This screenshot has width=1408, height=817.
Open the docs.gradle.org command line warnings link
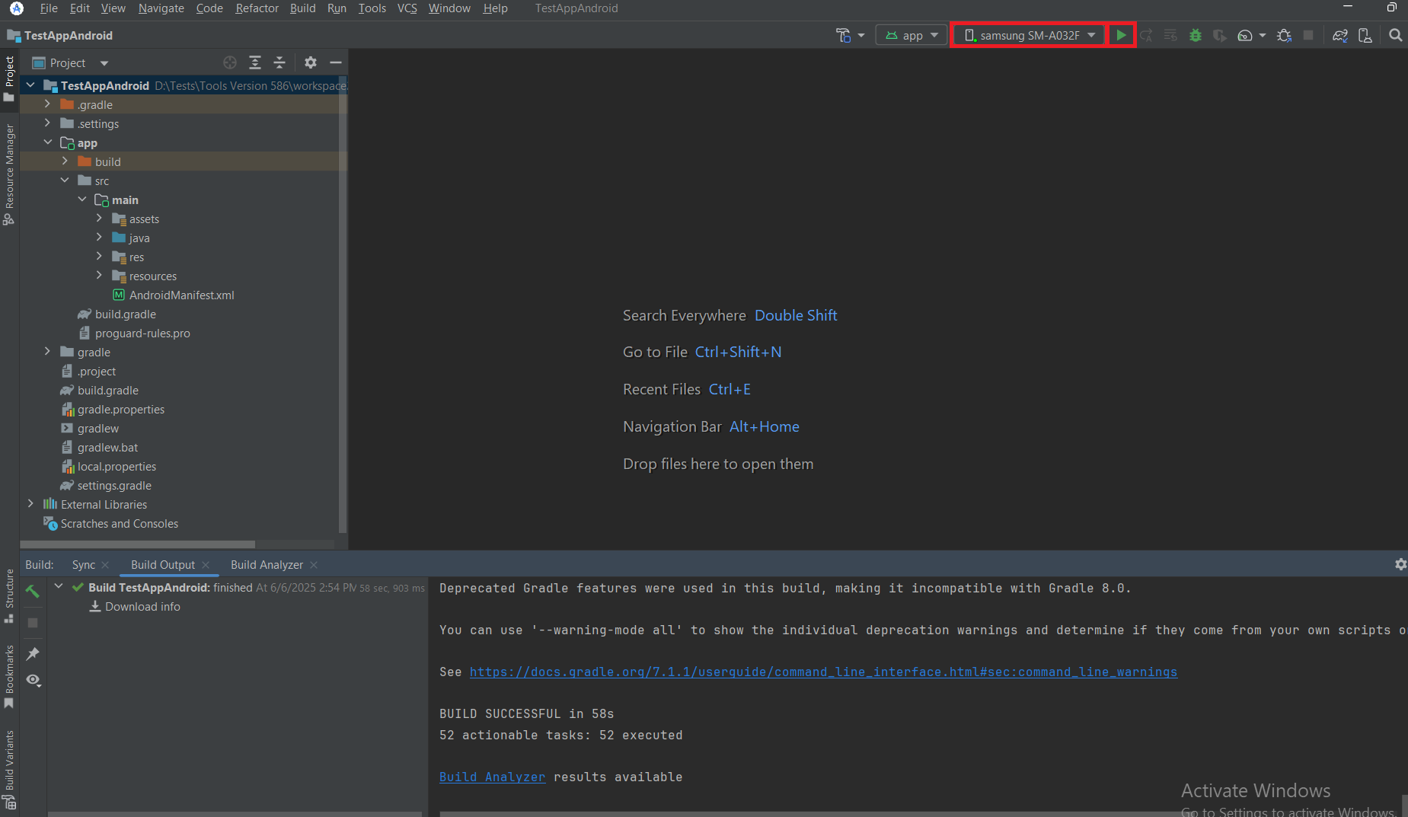(823, 672)
